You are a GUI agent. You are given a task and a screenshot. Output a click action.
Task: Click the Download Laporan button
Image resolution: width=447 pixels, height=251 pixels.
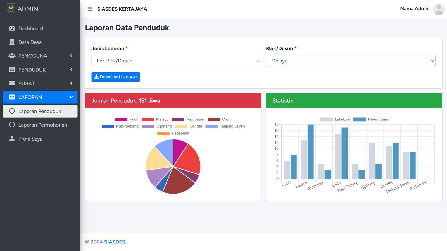(x=116, y=77)
